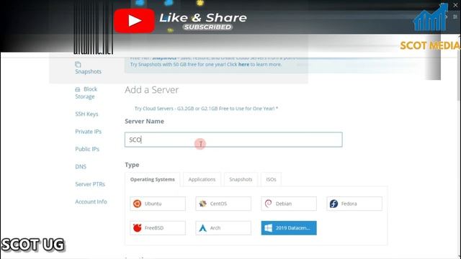Go to the DNS page

coord(81,167)
